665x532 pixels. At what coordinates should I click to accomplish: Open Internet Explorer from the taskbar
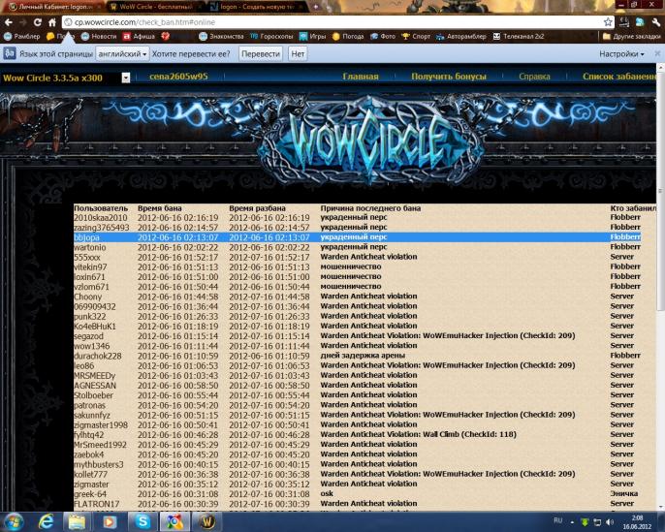[46, 521]
